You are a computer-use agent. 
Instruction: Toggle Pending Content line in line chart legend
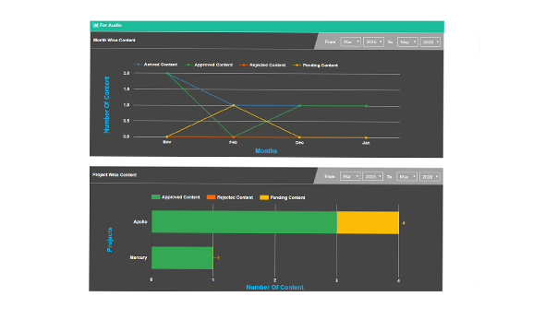[x=316, y=65]
